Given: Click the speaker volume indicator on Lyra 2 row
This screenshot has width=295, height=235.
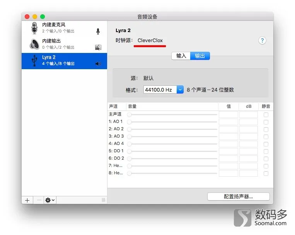Looking at the screenshot, I should (98, 64).
